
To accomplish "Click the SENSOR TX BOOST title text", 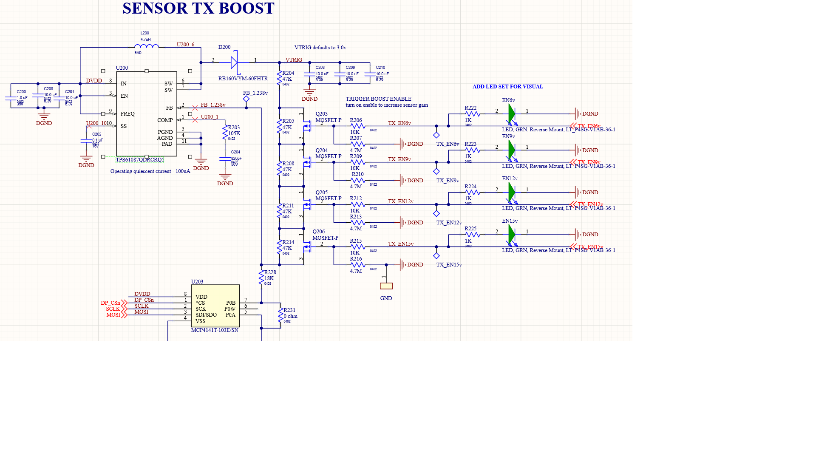I will click(198, 8).
